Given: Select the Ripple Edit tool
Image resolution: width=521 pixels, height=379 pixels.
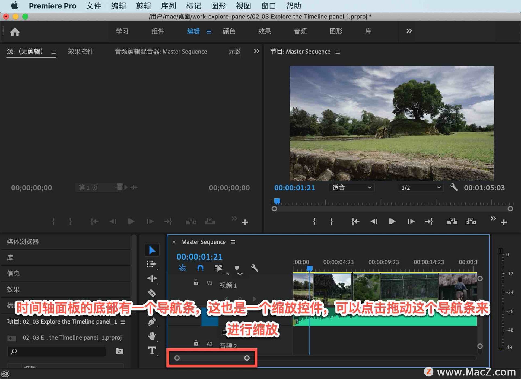Looking at the screenshot, I should click(152, 279).
